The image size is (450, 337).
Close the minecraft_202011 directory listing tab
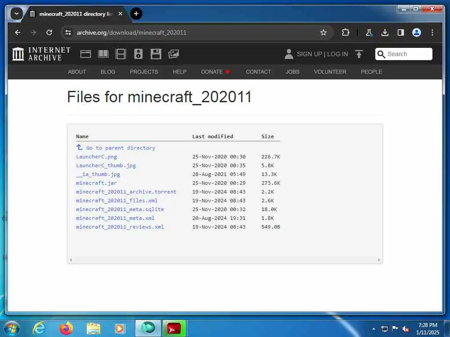click(x=120, y=14)
